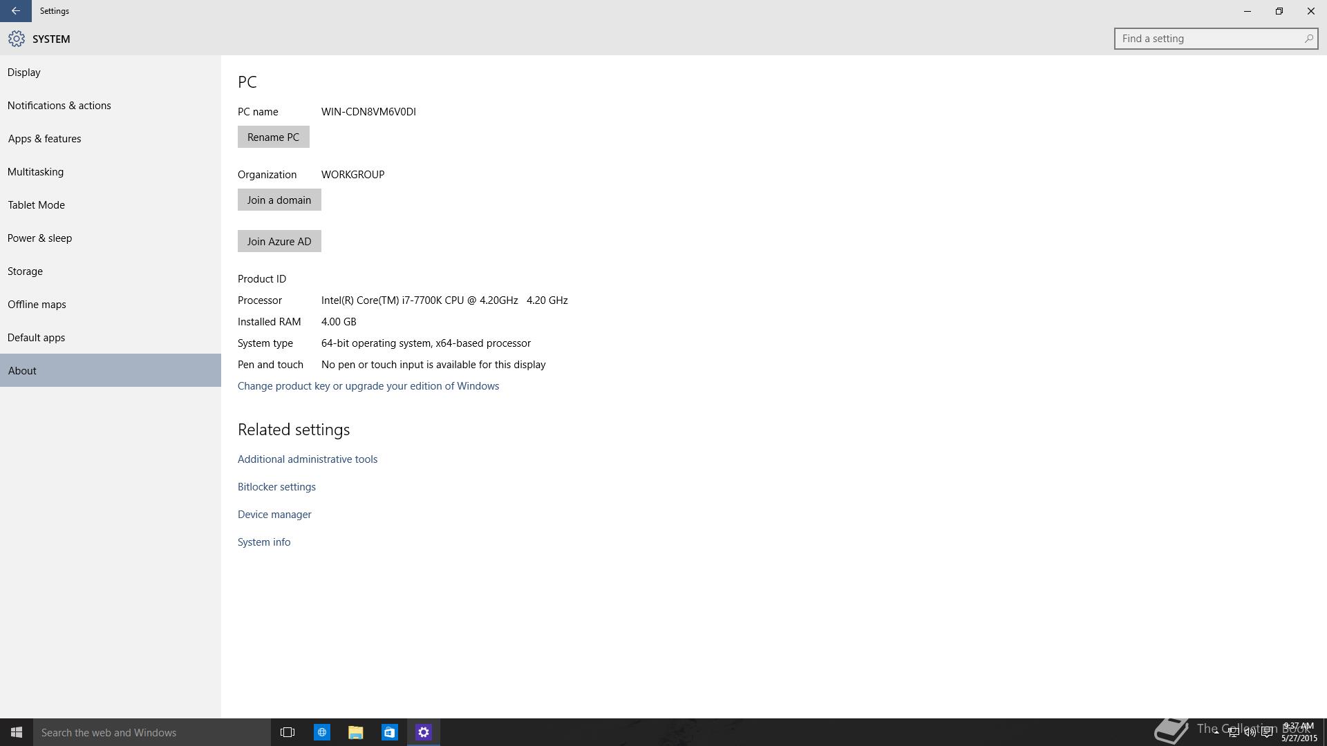Click the Search the web and Windows box

point(152,732)
